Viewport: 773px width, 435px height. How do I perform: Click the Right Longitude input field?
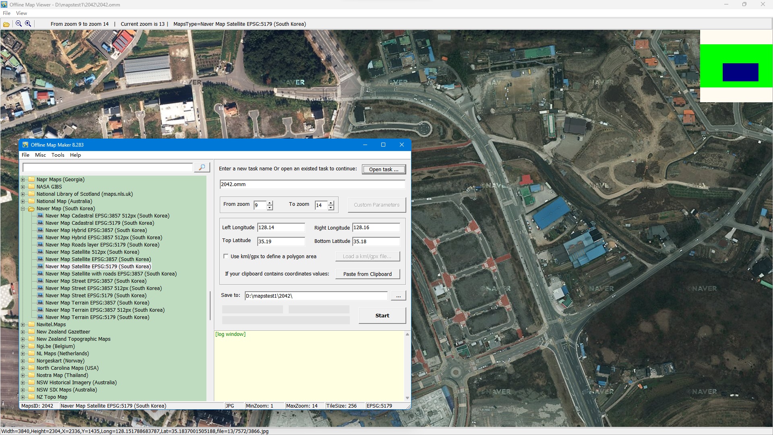coord(376,228)
